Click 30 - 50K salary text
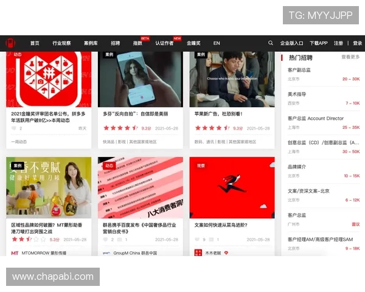 (x=351, y=152)
